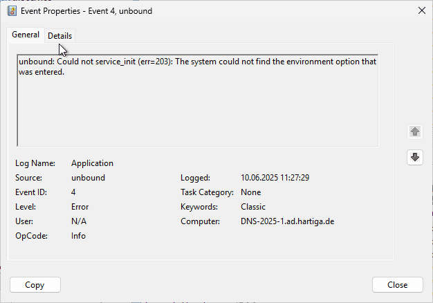Click the 'Event ID:' label
The height and width of the screenshot is (303, 433).
click(31, 192)
